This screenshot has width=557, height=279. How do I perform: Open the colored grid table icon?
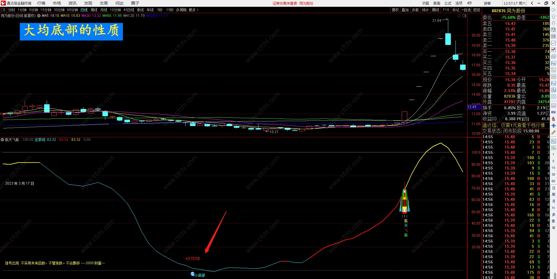(x=554, y=36)
